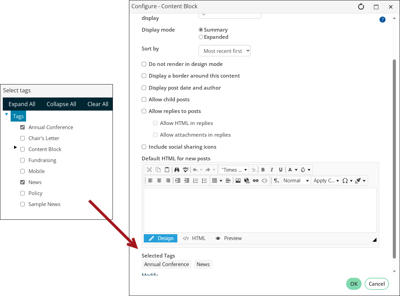Click the blue help question mark icon
Image resolution: width=400 pixels, height=296 pixels.
[383, 20]
